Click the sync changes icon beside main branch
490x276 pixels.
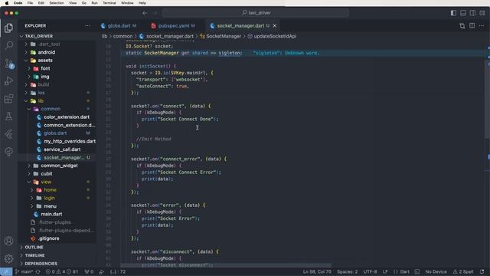click(38, 271)
